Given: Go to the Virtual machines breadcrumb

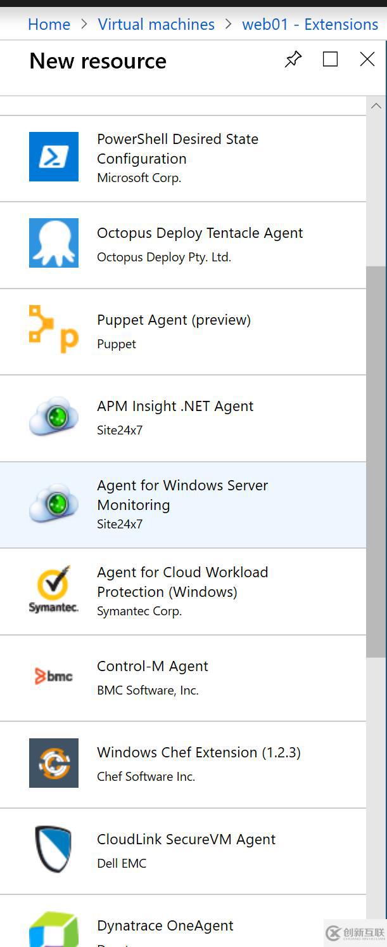Looking at the screenshot, I should pyautogui.click(x=156, y=24).
